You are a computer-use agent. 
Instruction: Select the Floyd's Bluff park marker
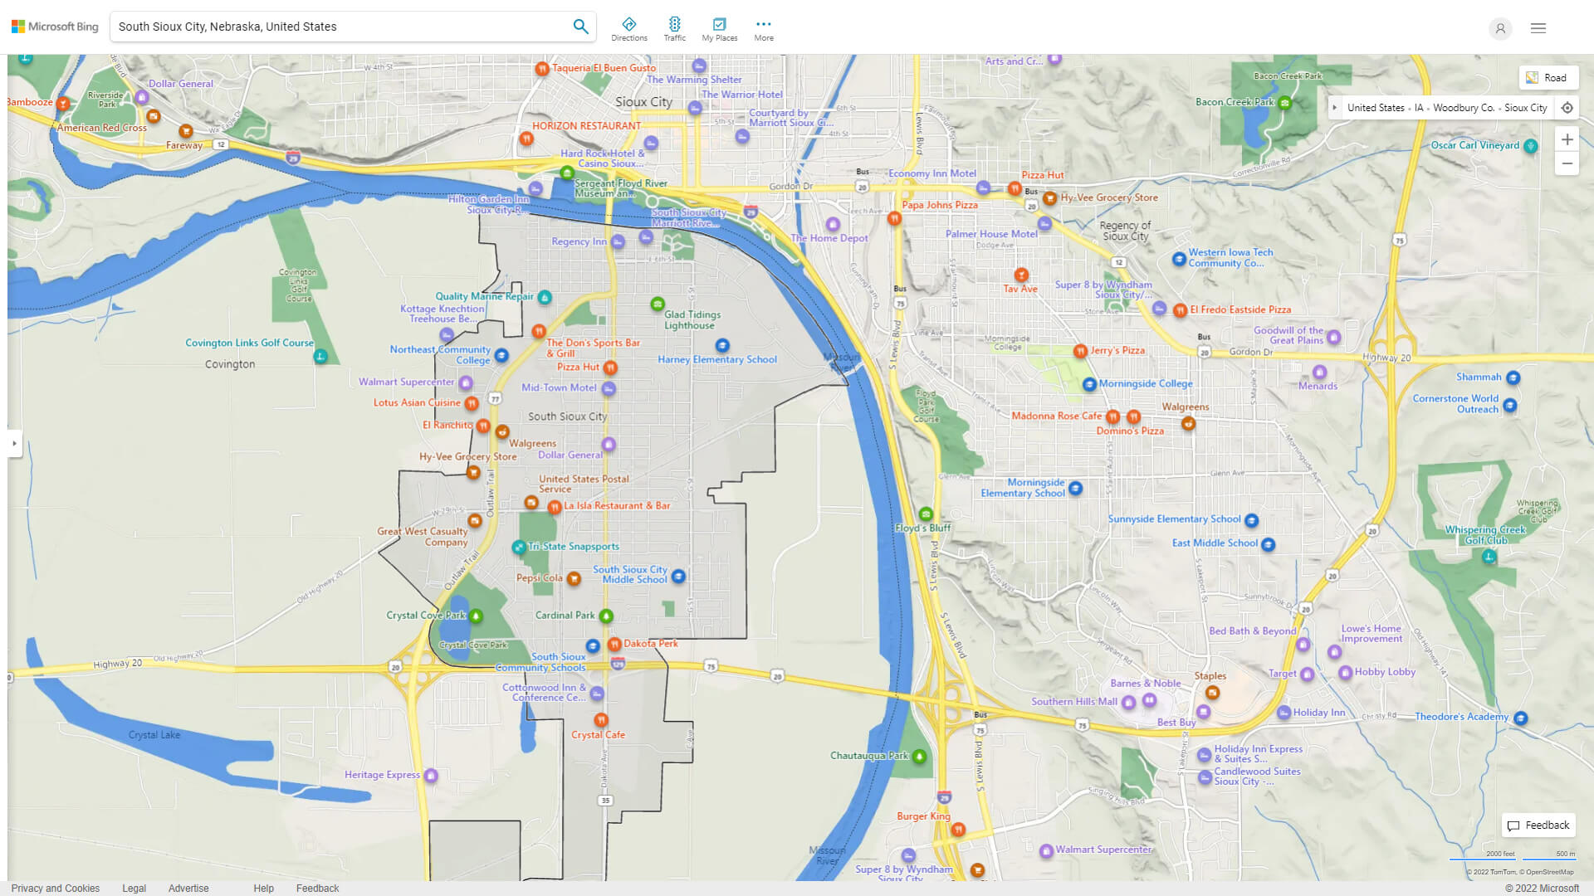coord(926,514)
